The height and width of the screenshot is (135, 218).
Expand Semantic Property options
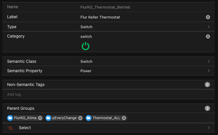(209, 71)
